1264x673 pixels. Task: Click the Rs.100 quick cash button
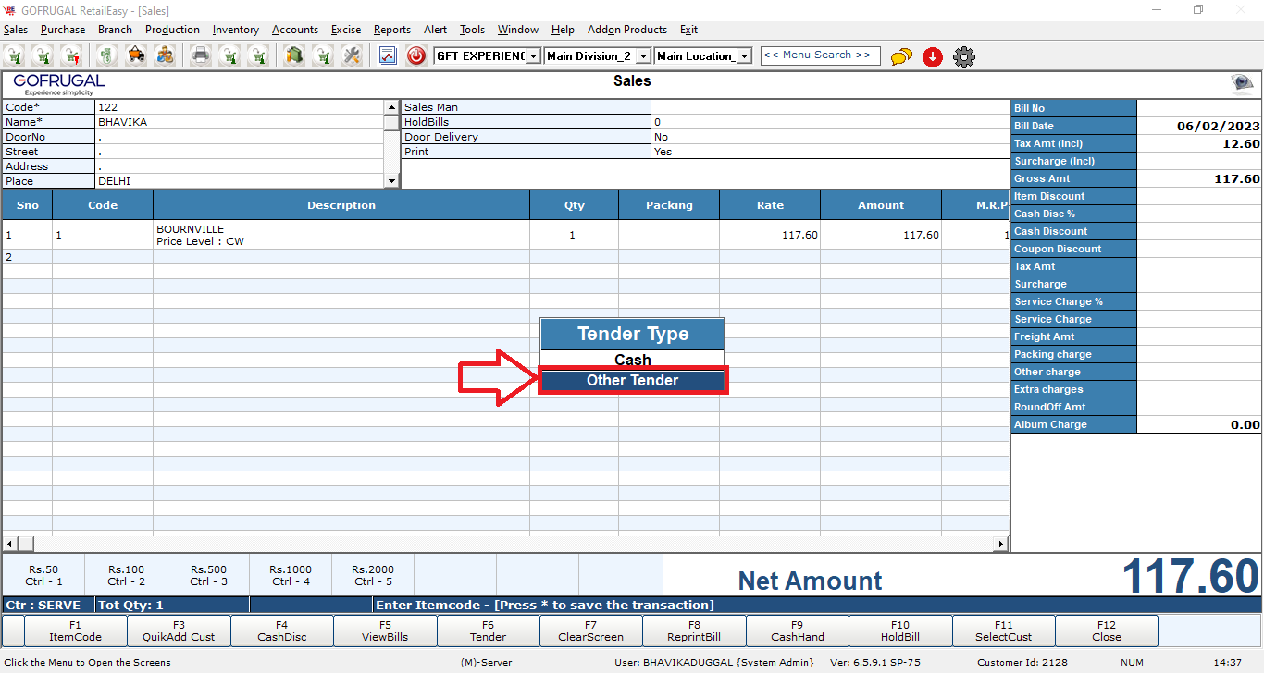[126, 575]
